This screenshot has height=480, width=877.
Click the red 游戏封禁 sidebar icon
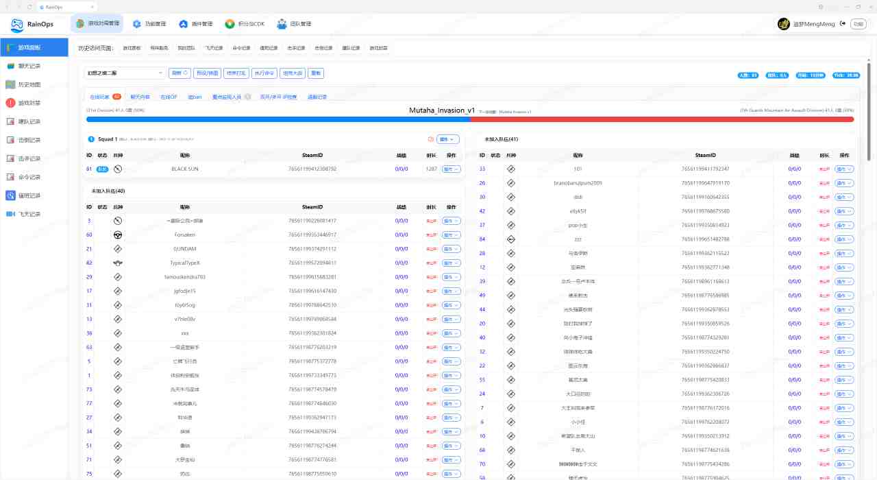[x=10, y=103]
